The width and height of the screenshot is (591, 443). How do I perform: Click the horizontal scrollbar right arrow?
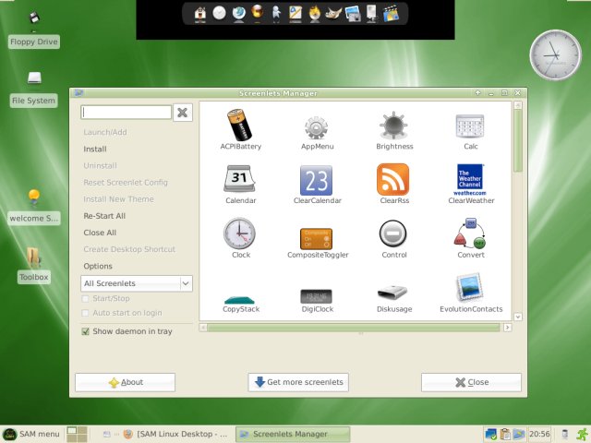tap(508, 328)
